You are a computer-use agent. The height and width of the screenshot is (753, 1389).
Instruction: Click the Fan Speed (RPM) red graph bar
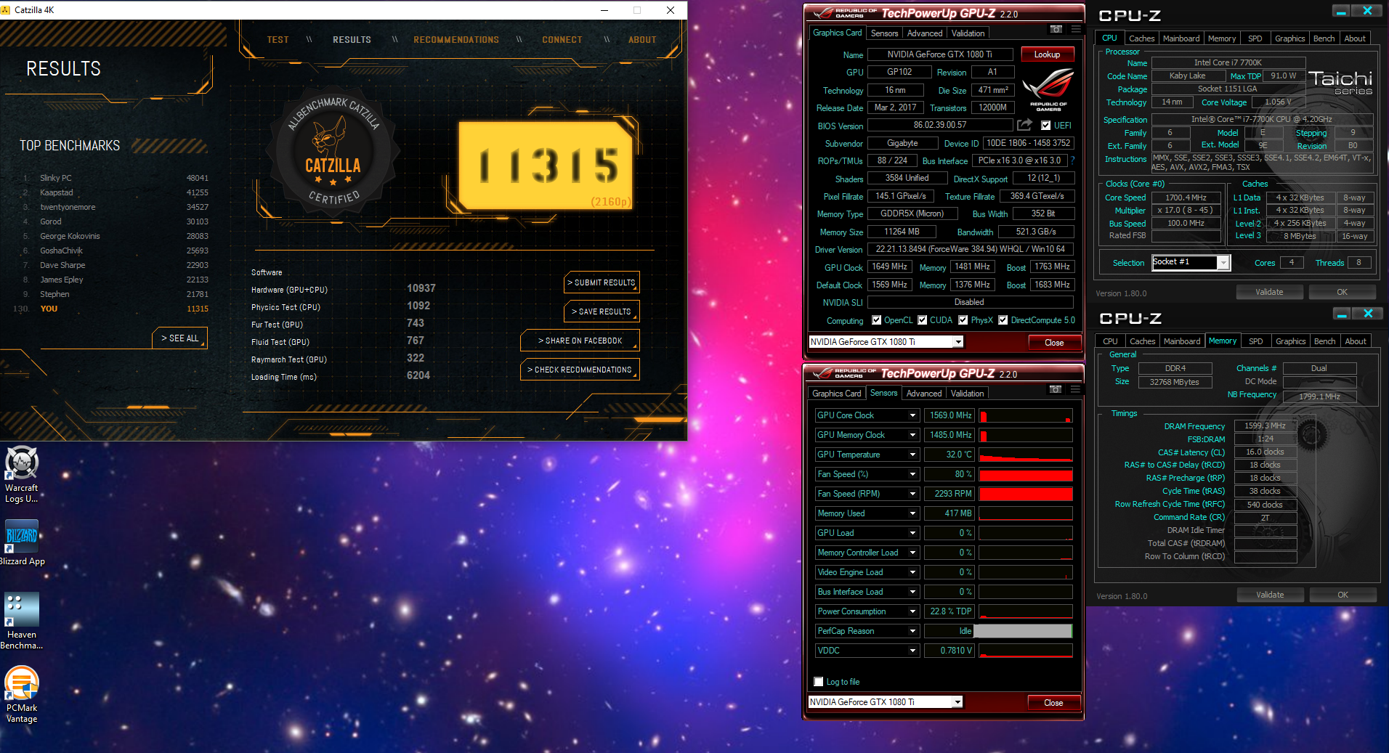[x=1026, y=494]
